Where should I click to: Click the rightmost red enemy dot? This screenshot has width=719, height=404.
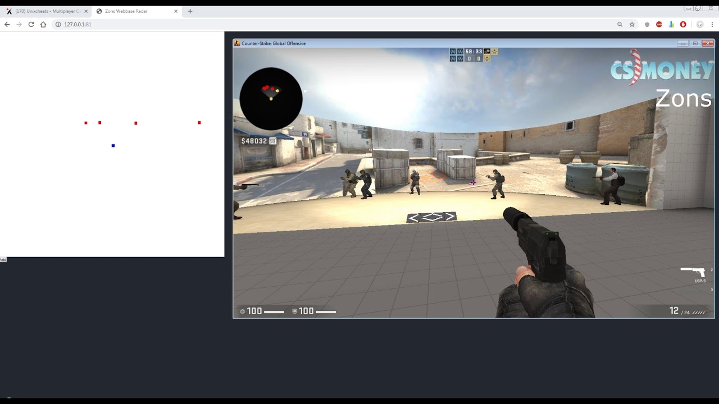[199, 122]
